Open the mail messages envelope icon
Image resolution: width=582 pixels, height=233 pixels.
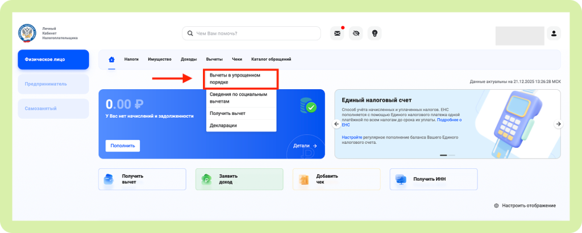coord(337,34)
